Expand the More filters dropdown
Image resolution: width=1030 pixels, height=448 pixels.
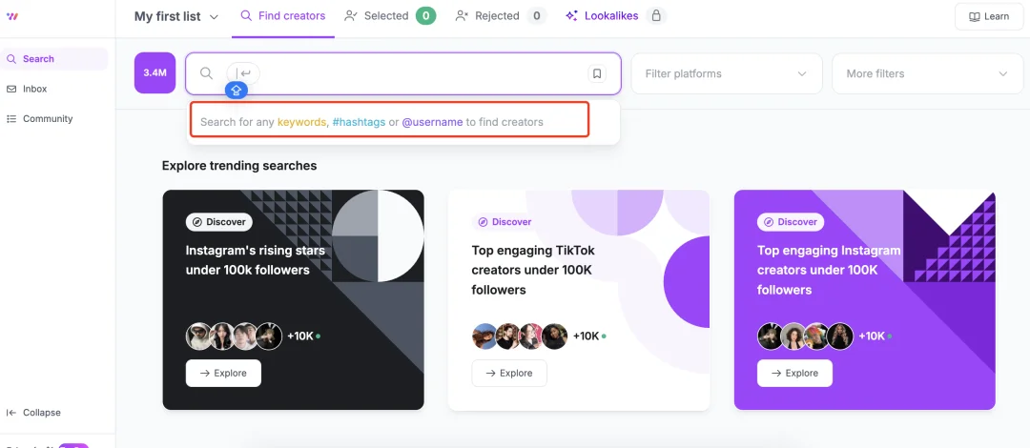click(926, 73)
